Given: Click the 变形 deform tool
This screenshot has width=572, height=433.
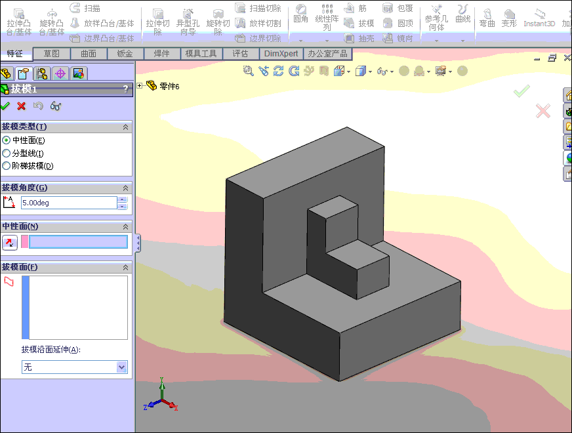Looking at the screenshot, I should [509, 18].
